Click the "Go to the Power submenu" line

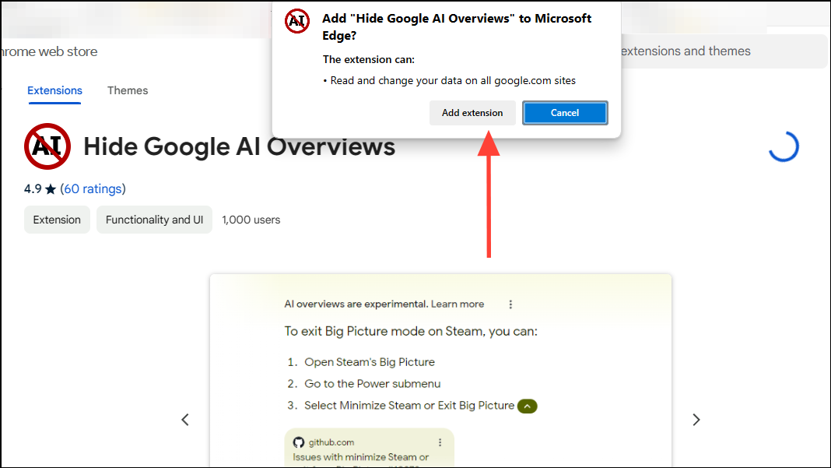pyautogui.click(x=372, y=384)
